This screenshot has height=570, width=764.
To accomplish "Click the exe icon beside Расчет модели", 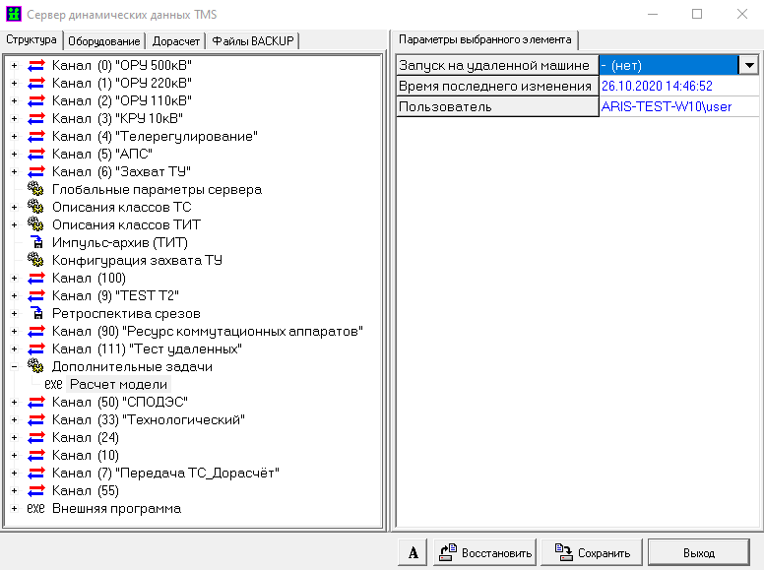I will point(53,384).
